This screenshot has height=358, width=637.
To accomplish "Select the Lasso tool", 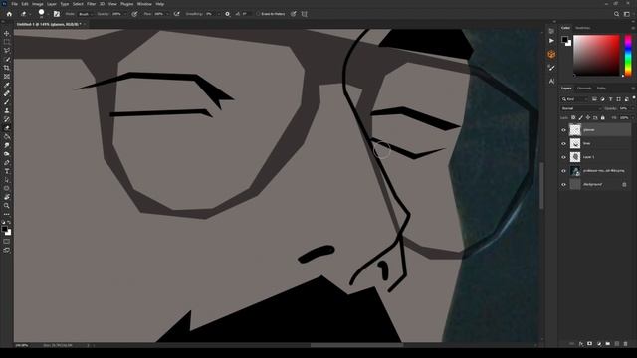I will pyautogui.click(x=7, y=51).
